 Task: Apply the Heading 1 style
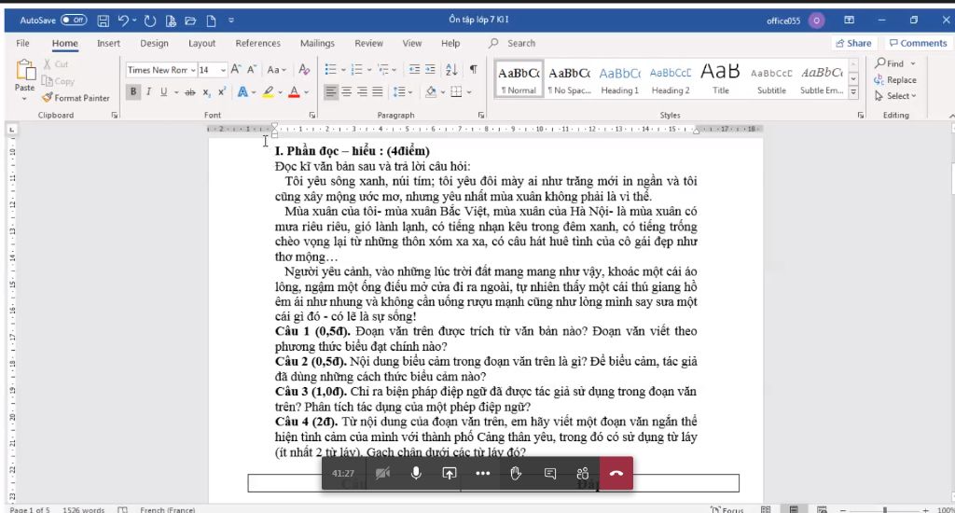click(x=619, y=79)
